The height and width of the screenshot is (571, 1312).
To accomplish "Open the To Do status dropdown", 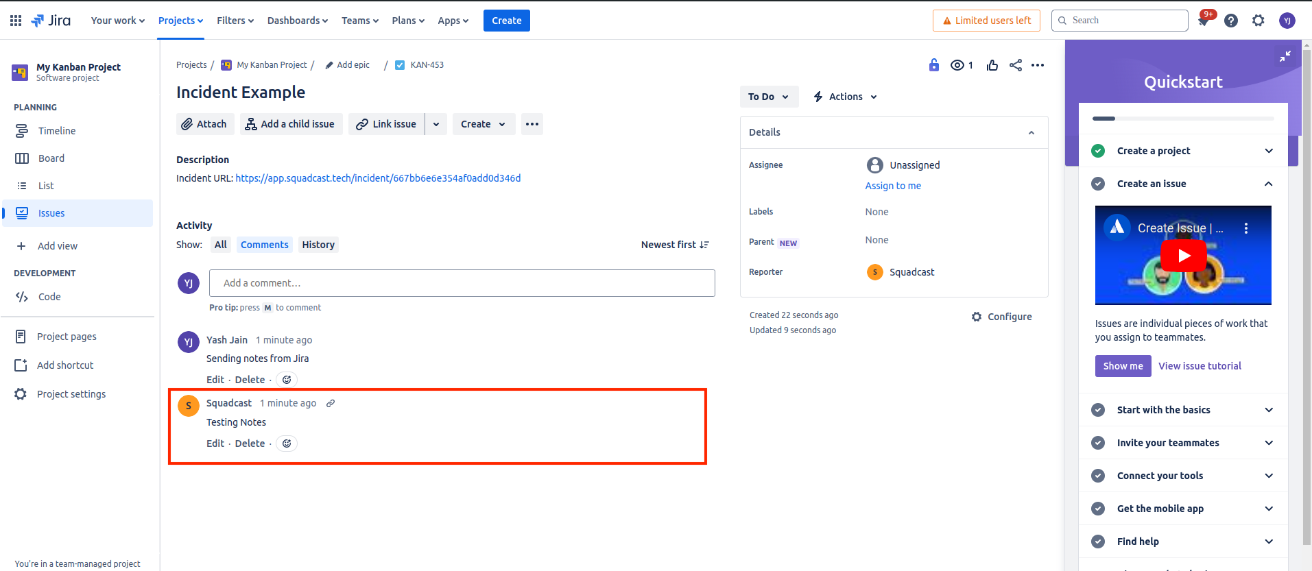I will (768, 97).
